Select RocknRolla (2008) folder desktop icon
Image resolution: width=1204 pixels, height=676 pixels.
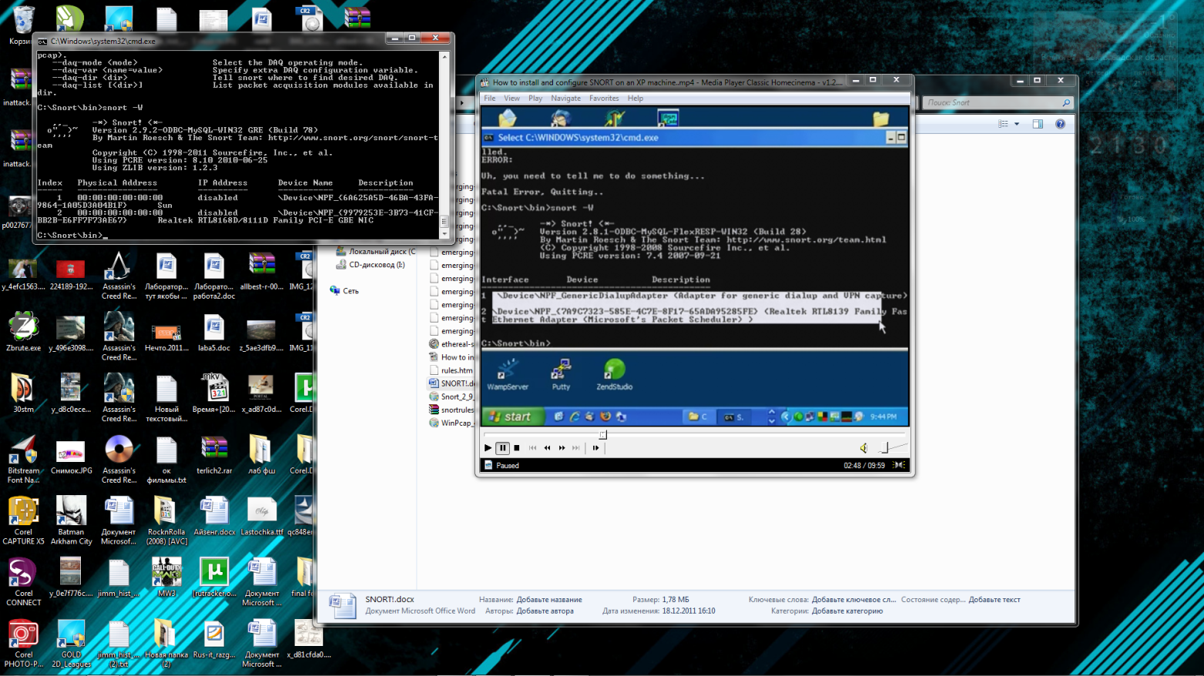click(x=166, y=521)
